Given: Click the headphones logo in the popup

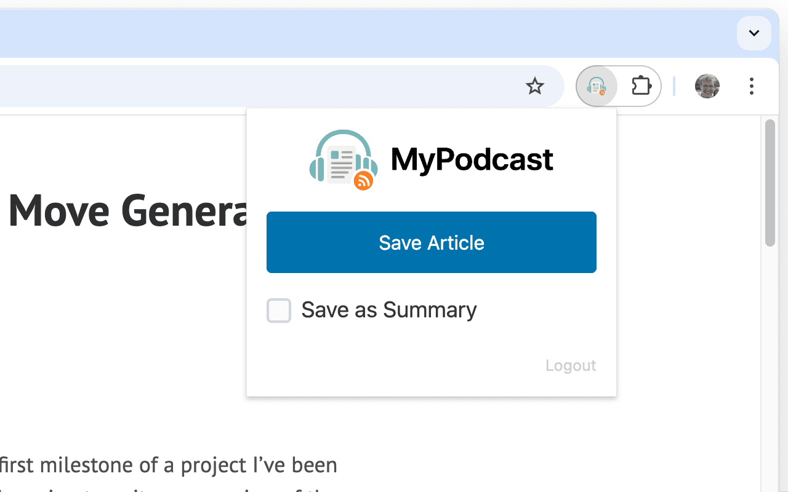Looking at the screenshot, I should tap(342, 159).
